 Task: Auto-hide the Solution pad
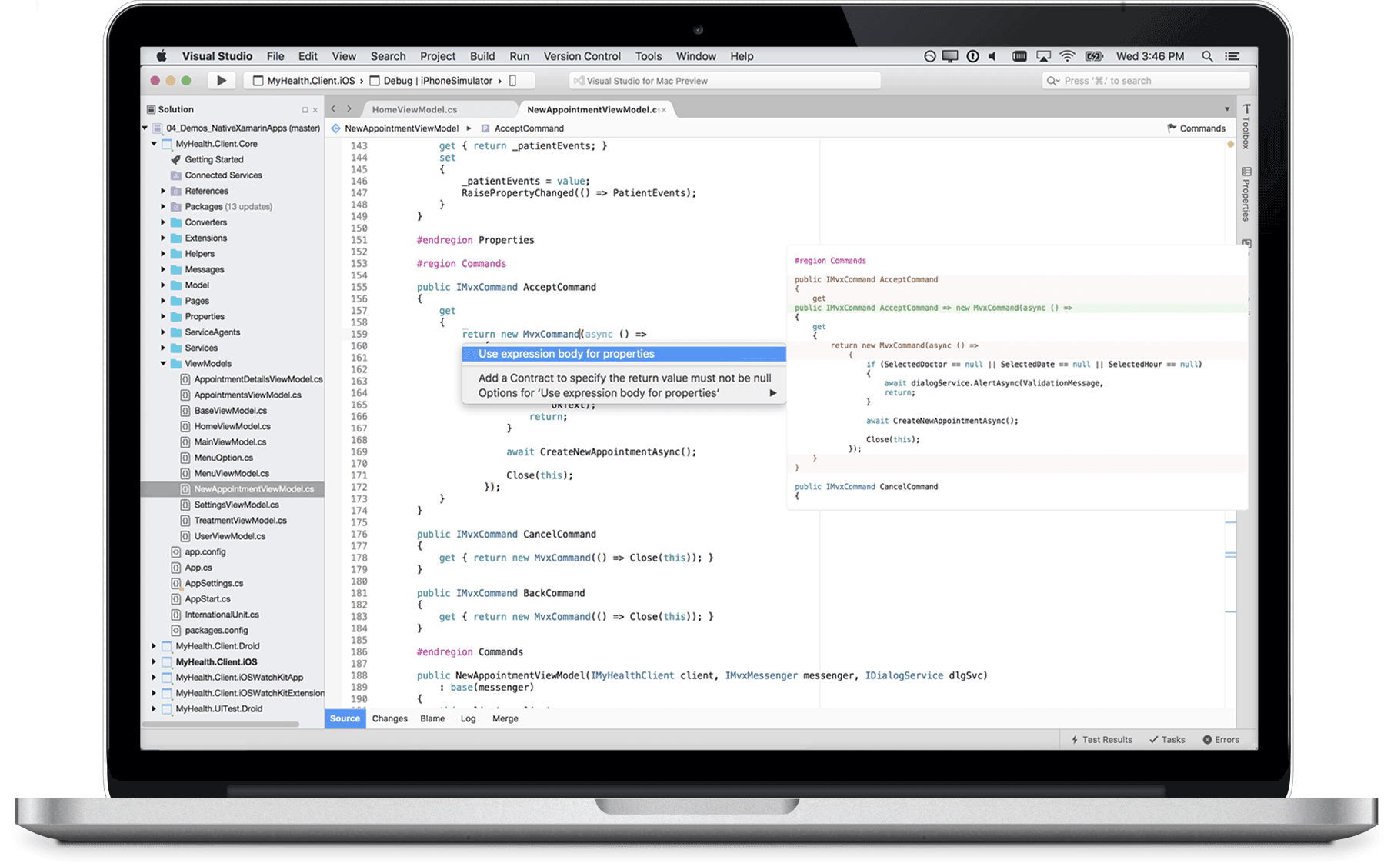pos(305,110)
